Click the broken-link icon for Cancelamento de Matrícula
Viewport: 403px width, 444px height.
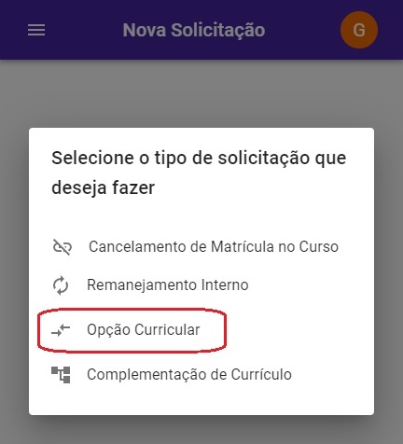[63, 247]
